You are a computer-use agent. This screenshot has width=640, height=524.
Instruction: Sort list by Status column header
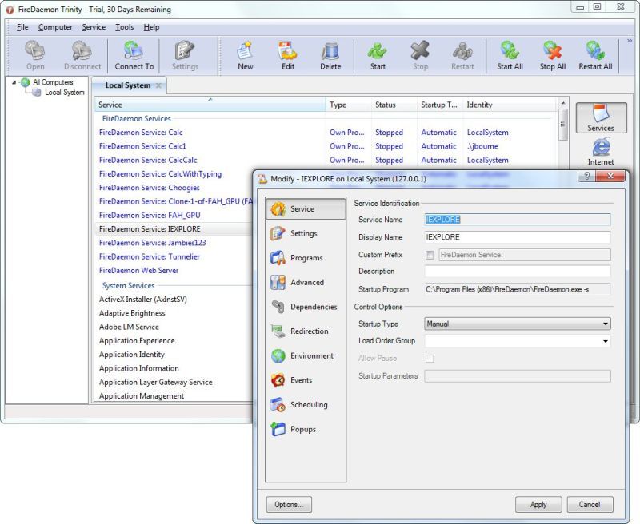(394, 105)
